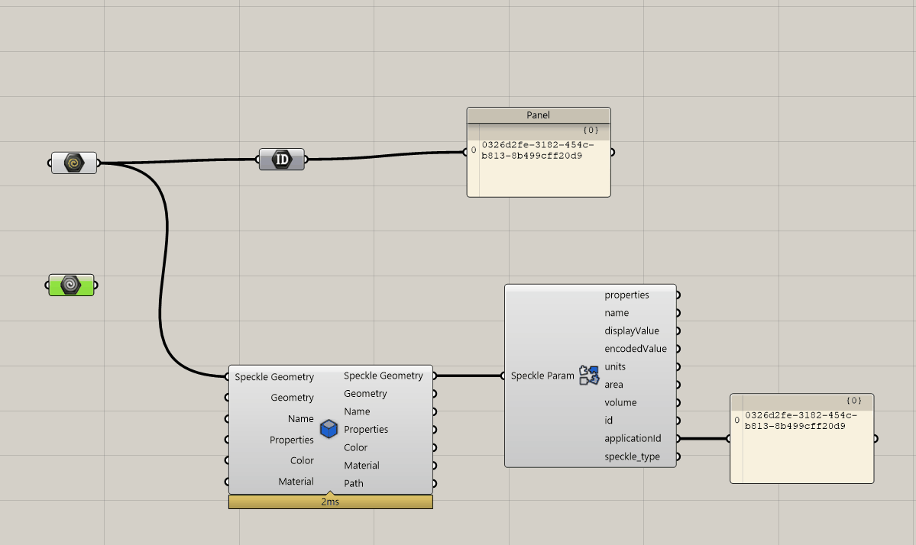This screenshot has height=545, width=916.
Task: Click the Color input label
Action: coord(302,460)
